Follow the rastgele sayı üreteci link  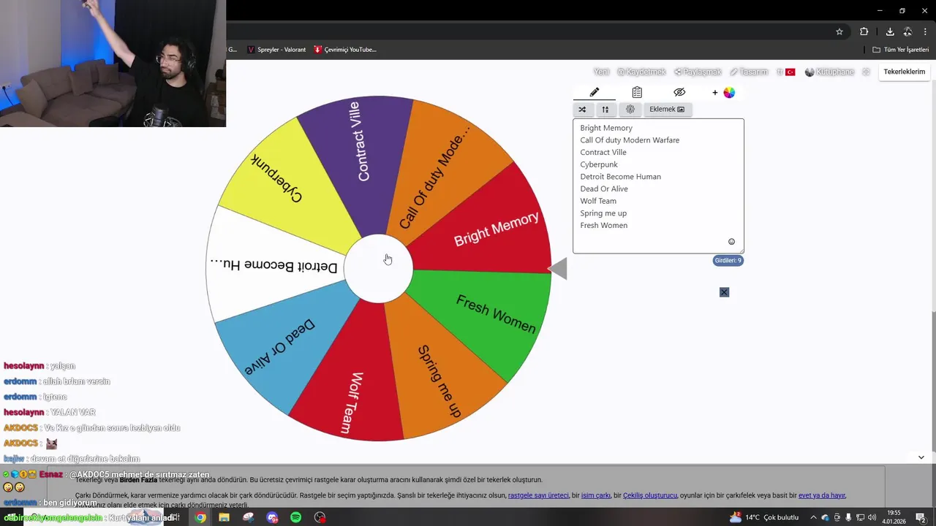(538, 495)
